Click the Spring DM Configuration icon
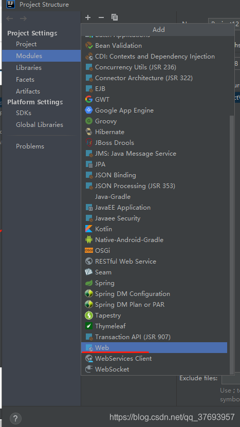 coord(89,294)
